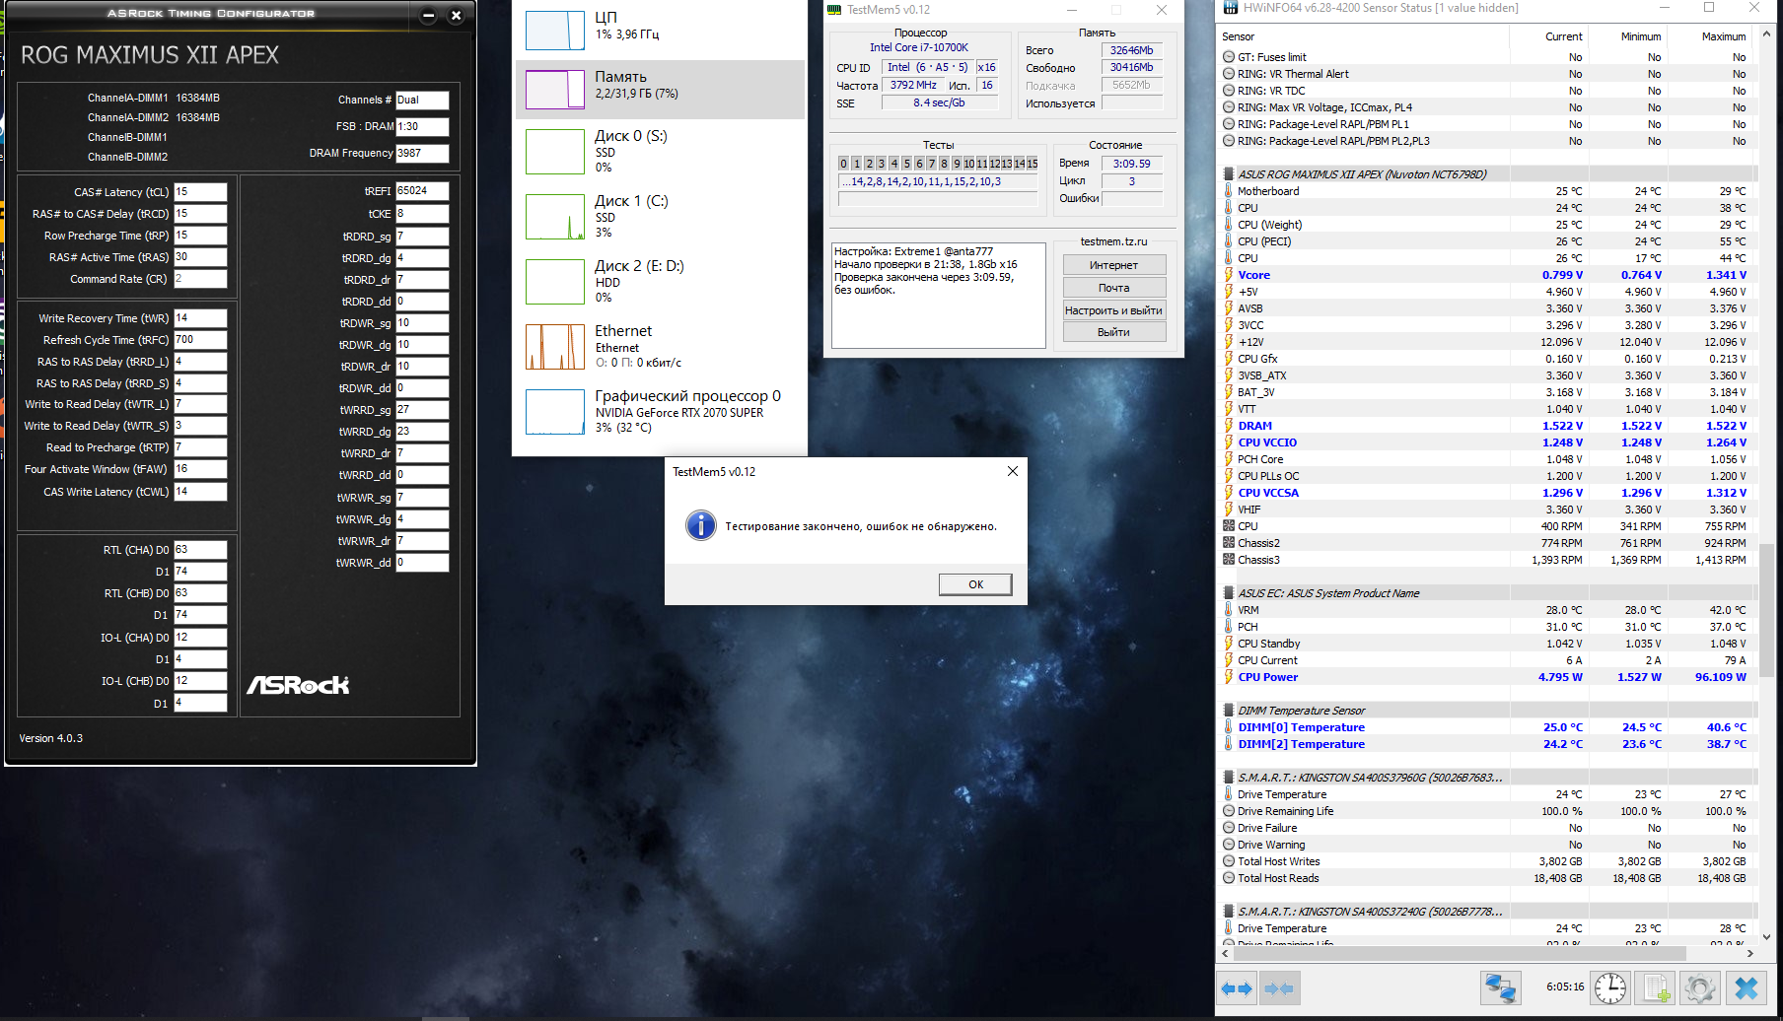The height and width of the screenshot is (1021, 1783).
Task: Click the thermometer icon beside VRM
Action: coord(1229,610)
